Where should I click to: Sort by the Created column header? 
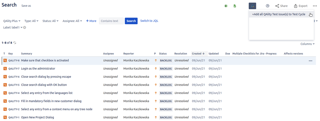198,53
